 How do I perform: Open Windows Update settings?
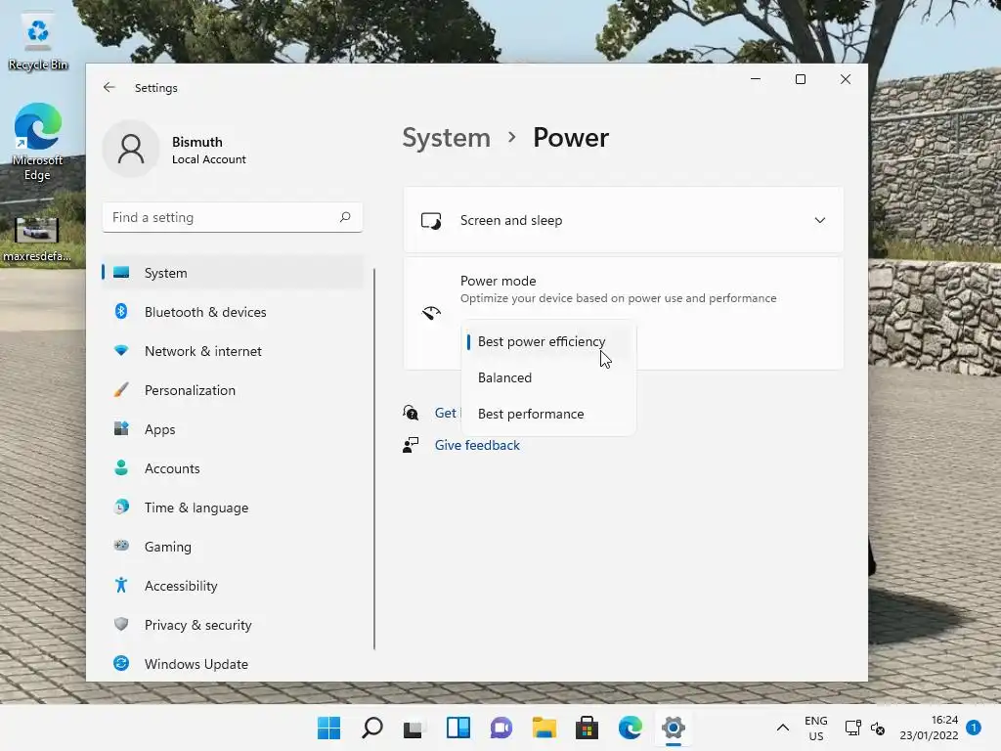233,664
